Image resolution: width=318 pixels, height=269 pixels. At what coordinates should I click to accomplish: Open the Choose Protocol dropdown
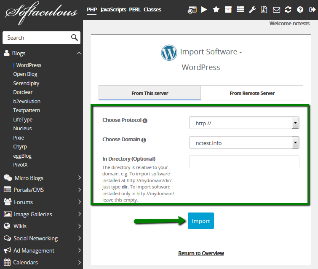click(x=244, y=123)
